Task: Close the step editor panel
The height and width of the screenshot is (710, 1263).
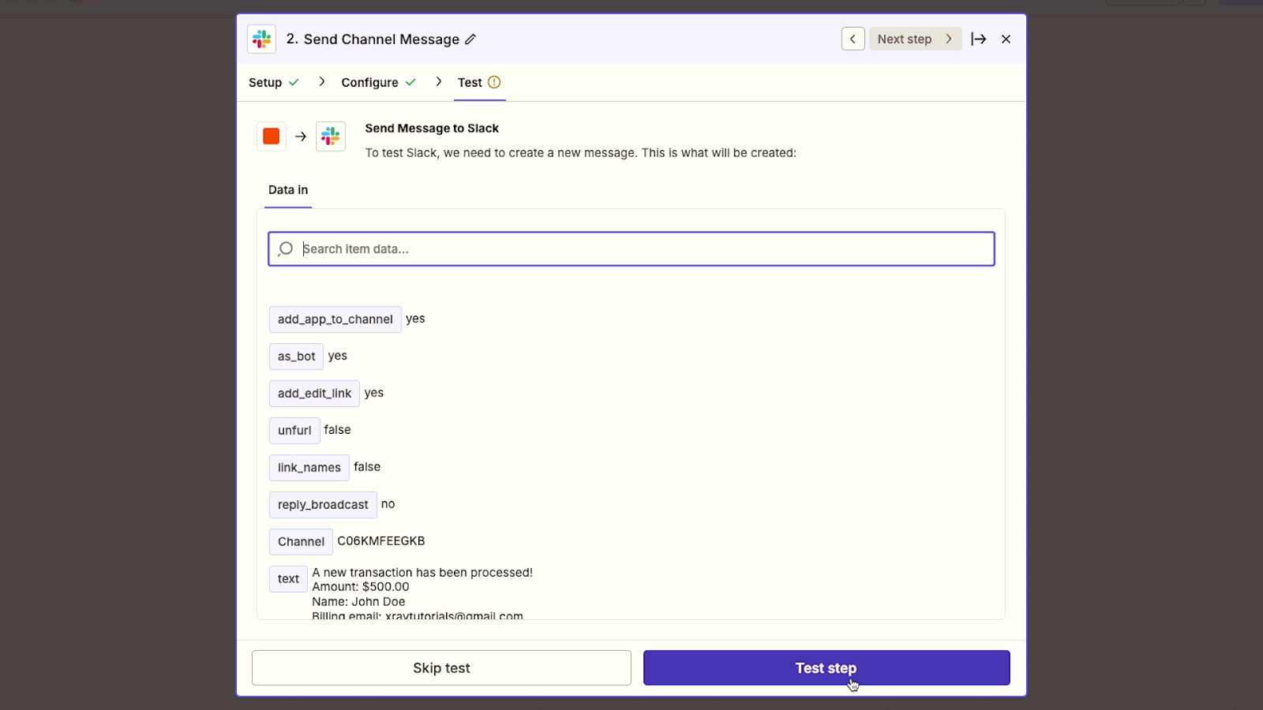Action: point(1006,39)
